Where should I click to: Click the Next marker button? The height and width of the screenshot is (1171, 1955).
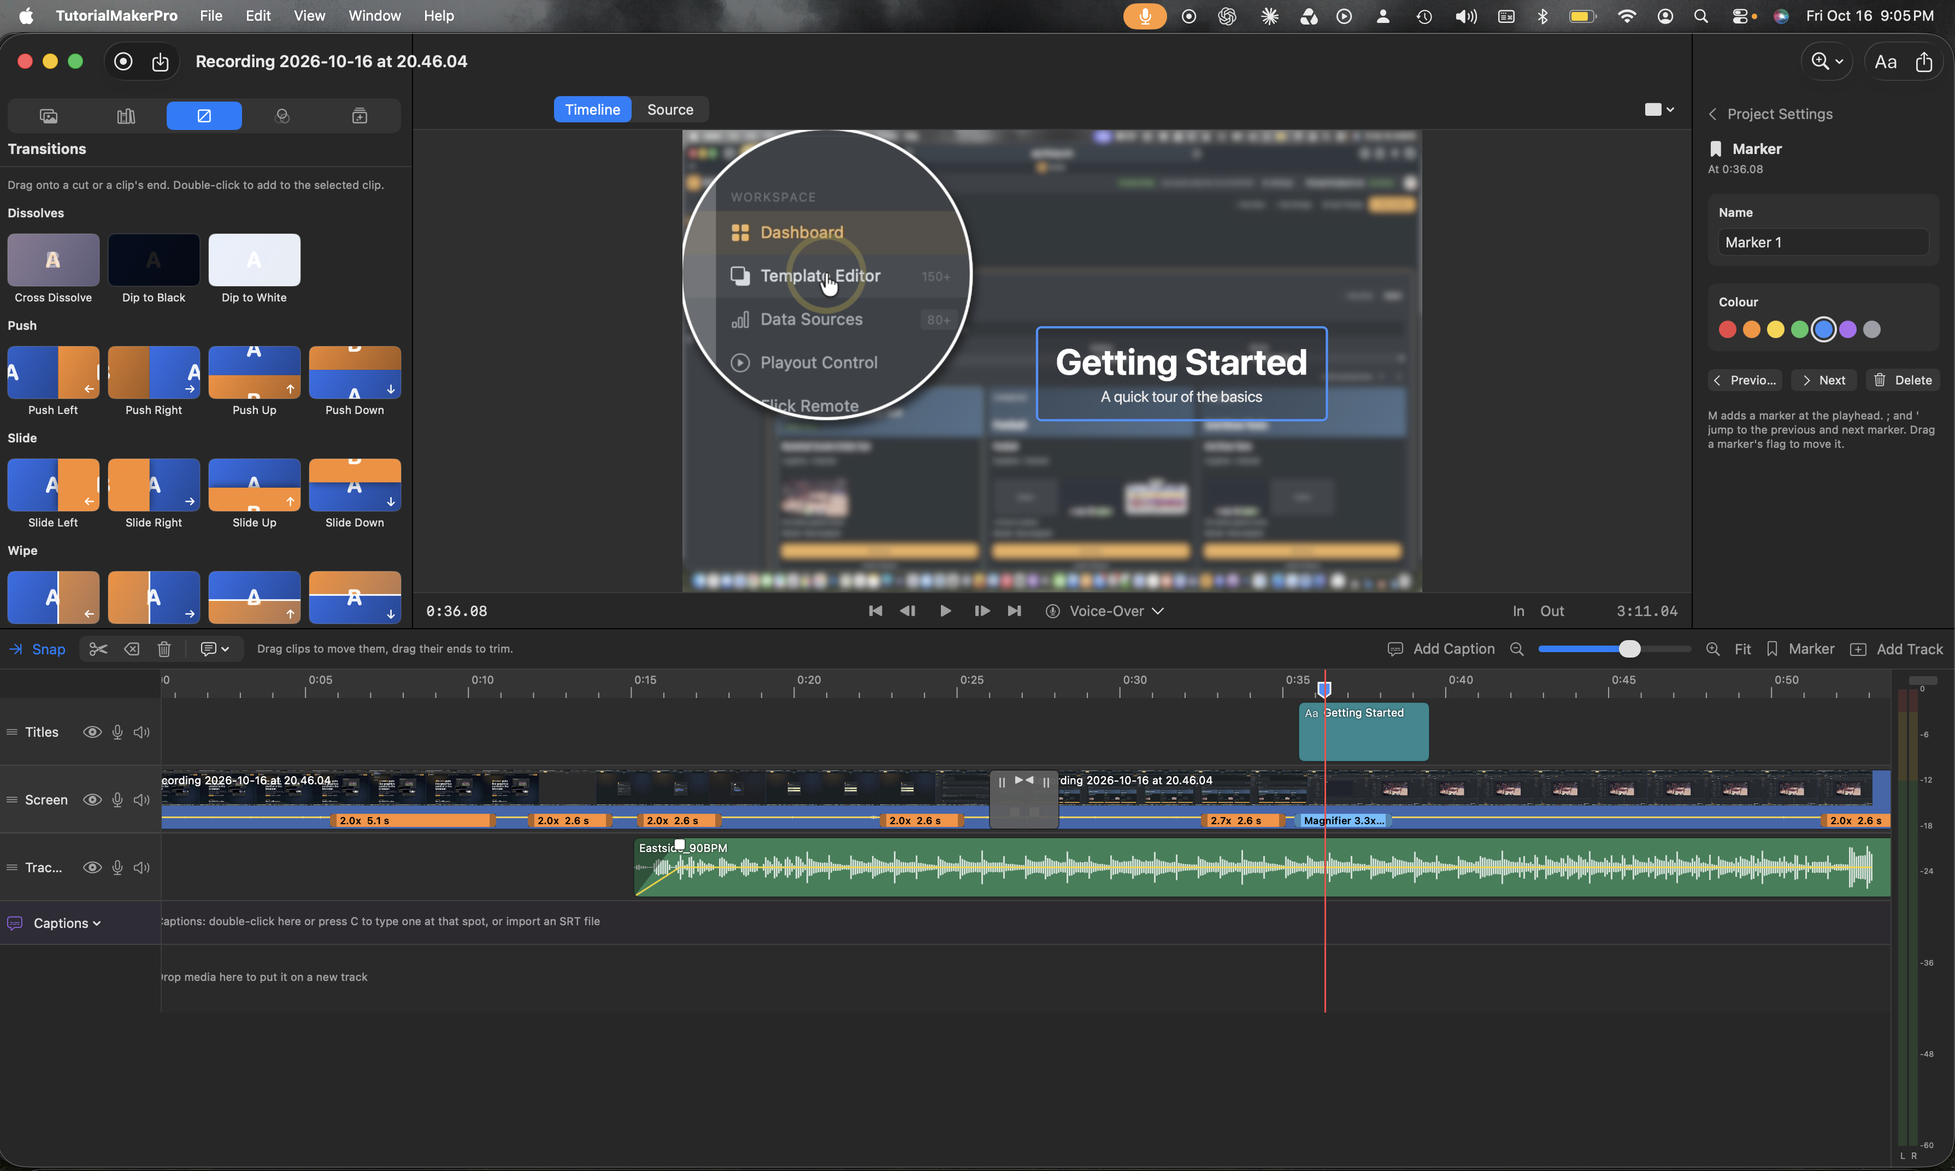(x=1823, y=380)
